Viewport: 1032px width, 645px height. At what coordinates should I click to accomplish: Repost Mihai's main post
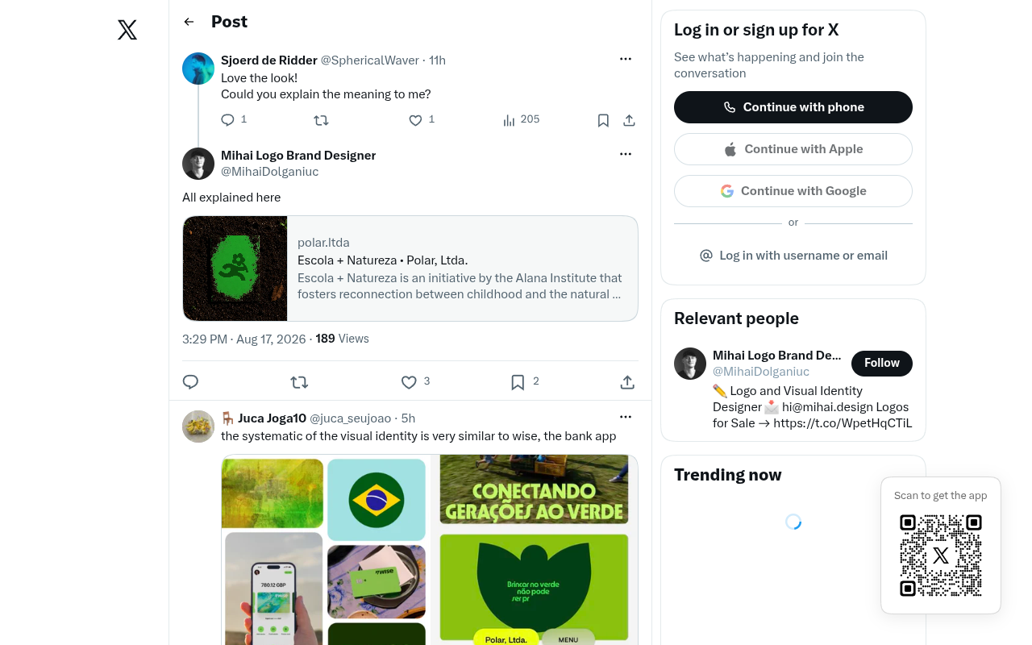(x=299, y=382)
